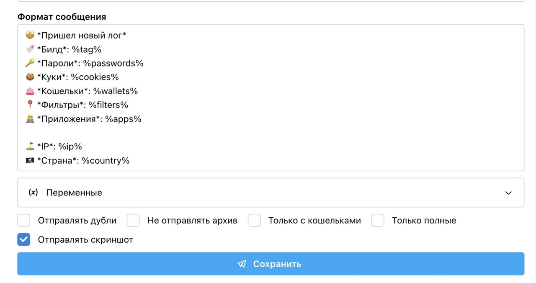Expand the Переменные section
Image resolution: width=536 pixels, height=283 pixels.
[x=271, y=193]
